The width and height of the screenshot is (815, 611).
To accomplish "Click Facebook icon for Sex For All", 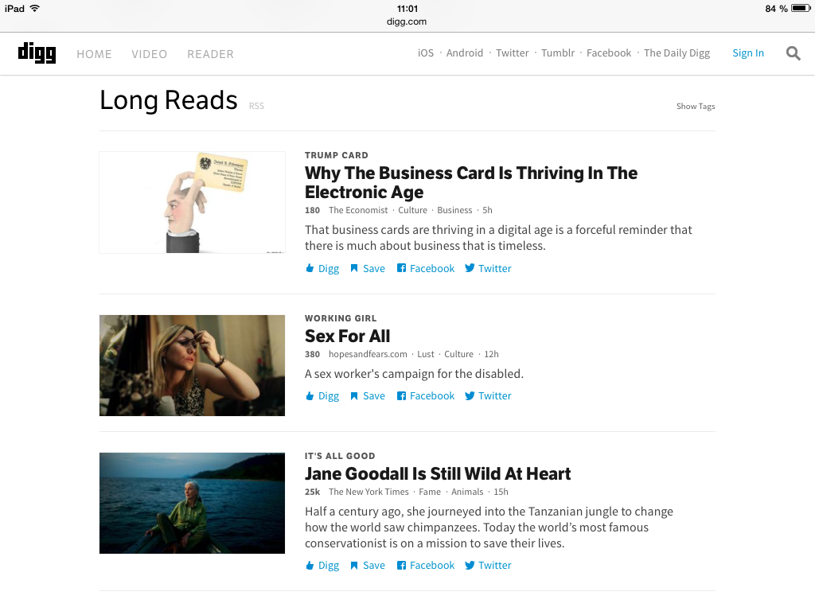I will click(x=401, y=396).
